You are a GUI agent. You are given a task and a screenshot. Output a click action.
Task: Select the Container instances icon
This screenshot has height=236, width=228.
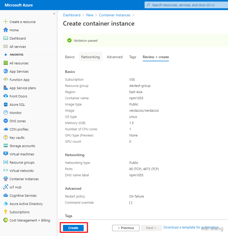point(6,179)
